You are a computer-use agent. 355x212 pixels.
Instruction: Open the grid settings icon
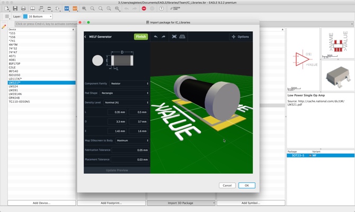tap(7, 16)
